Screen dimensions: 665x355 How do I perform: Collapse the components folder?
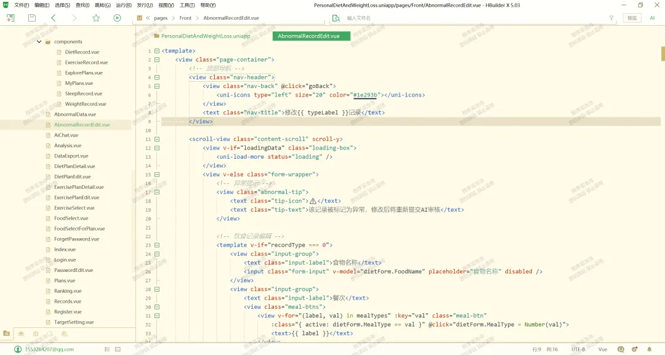39,41
